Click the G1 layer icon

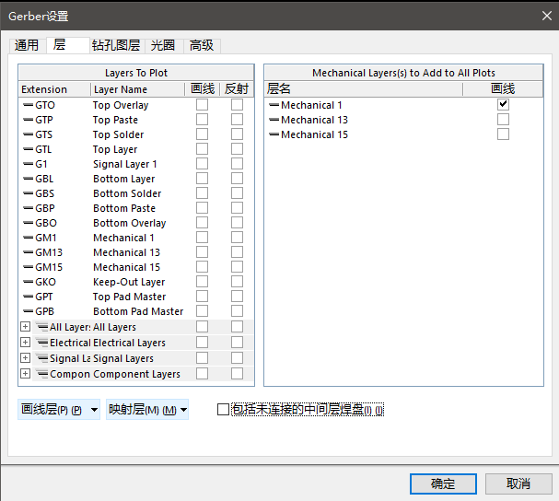tap(29, 164)
